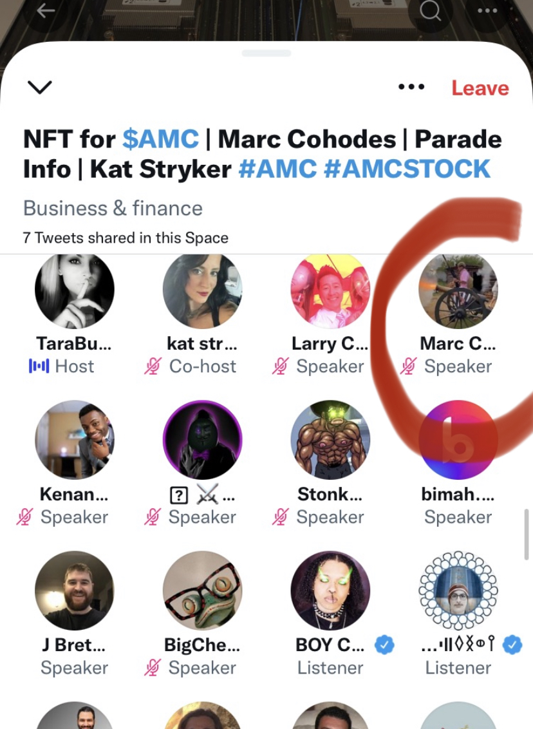Open the #AMCSTOCK hashtag
The height and width of the screenshot is (729, 533).
407,169
